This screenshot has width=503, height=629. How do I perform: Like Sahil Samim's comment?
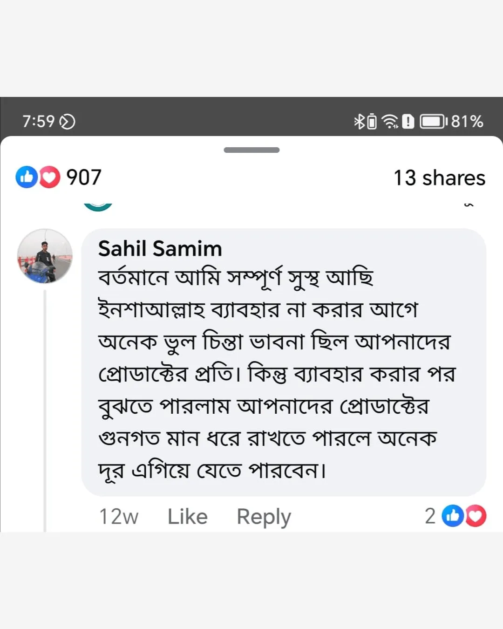(x=187, y=516)
